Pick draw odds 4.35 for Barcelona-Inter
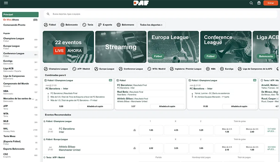Viewport: 280px width, 162px height. (x=176, y=130)
